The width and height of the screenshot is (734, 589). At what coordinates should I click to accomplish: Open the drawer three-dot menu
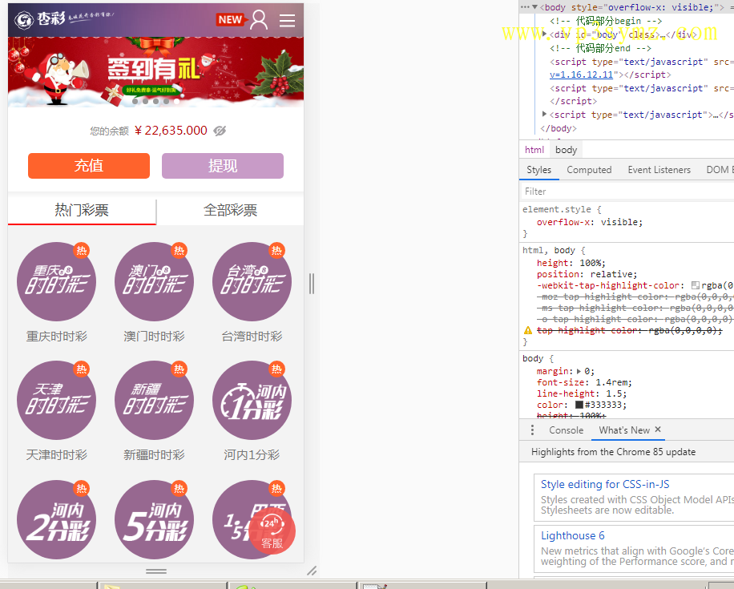coord(532,430)
